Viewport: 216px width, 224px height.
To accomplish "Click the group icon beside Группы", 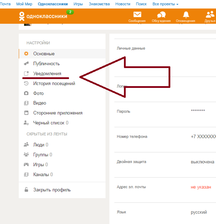I will (x=26, y=155).
